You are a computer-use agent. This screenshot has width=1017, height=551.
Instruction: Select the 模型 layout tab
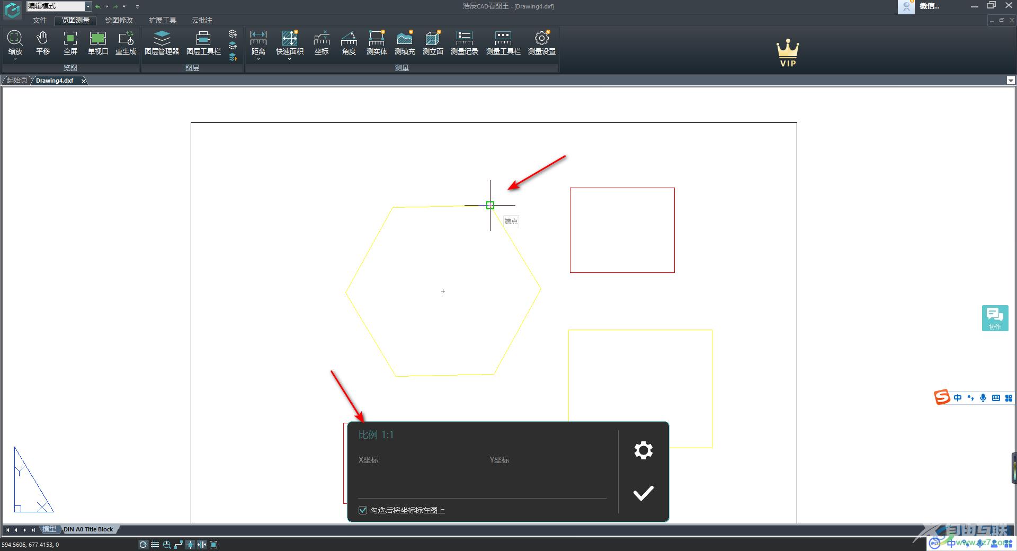tap(49, 529)
